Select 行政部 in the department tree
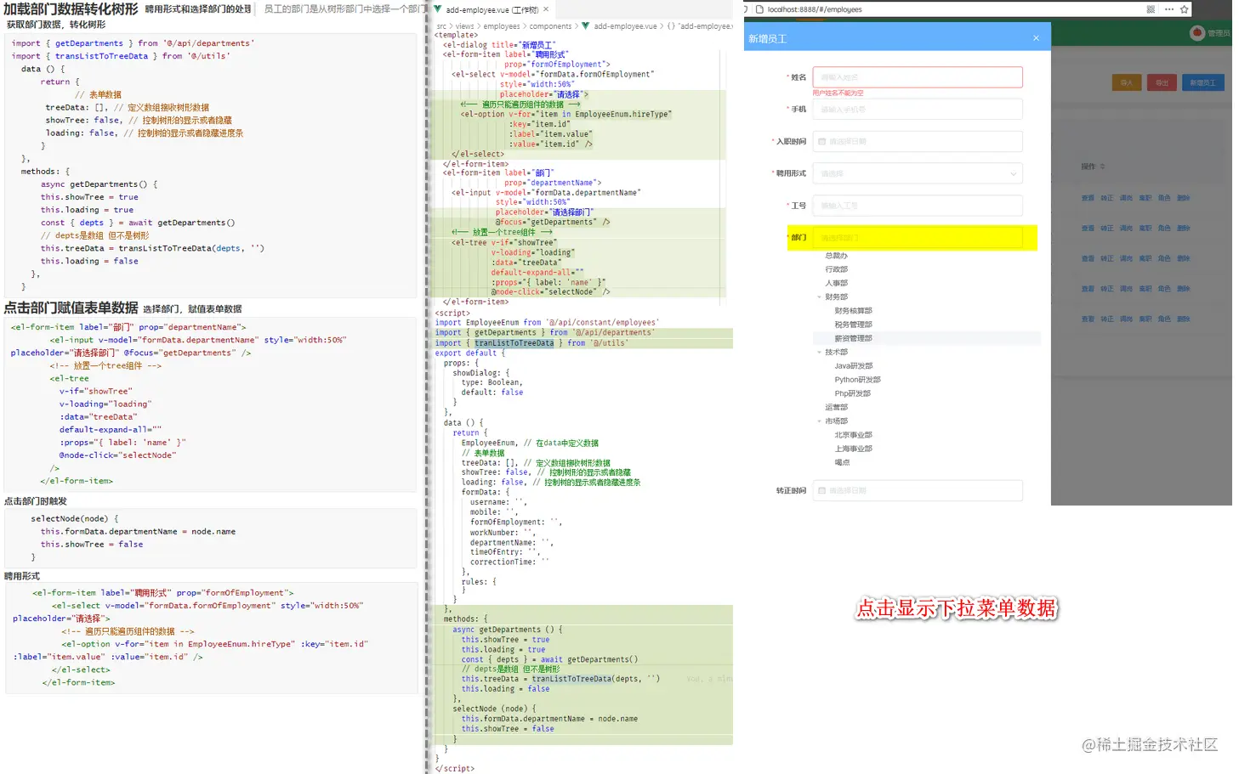This screenshot has width=1239, height=774. click(837, 269)
